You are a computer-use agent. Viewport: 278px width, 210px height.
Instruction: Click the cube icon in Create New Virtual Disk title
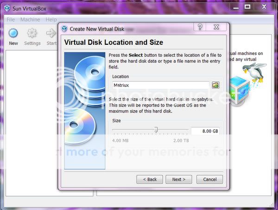tap(64, 29)
